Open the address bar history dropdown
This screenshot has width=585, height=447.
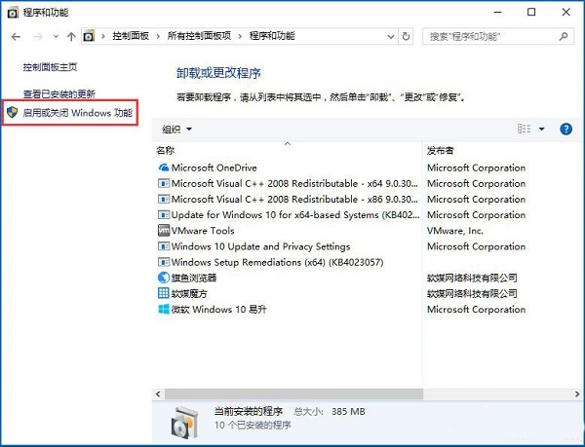point(391,36)
